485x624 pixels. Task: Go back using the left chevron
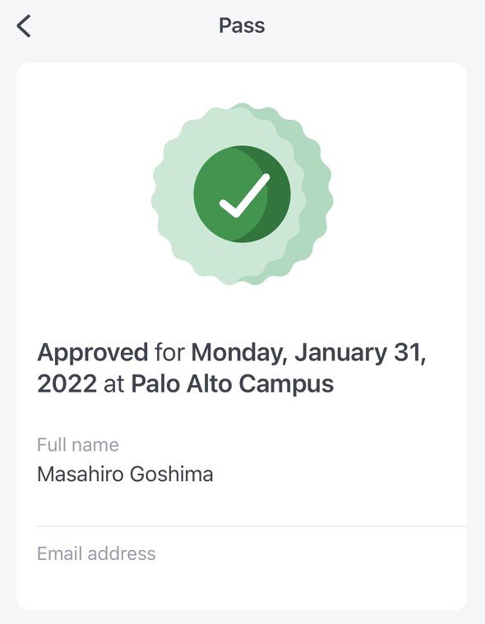[24, 26]
